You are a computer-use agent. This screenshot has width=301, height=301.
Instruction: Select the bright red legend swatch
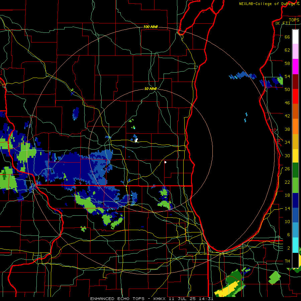tap(295, 96)
